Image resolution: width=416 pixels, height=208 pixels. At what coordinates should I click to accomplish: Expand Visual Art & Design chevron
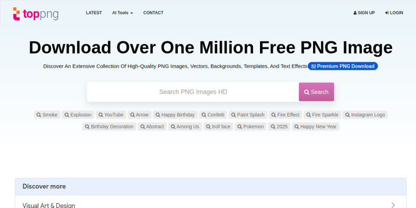[x=393, y=205]
